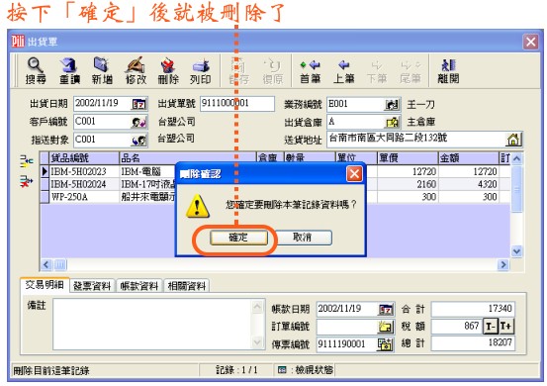The image size is (547, 386).
Task: Click the T- tax button
Action: (x=491, y=327)
